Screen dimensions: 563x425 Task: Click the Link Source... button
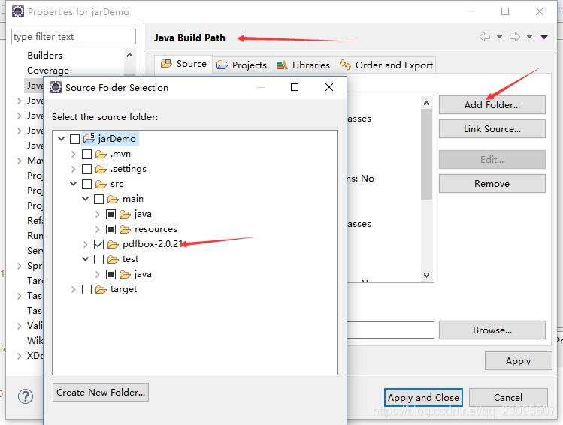[492, 128]
